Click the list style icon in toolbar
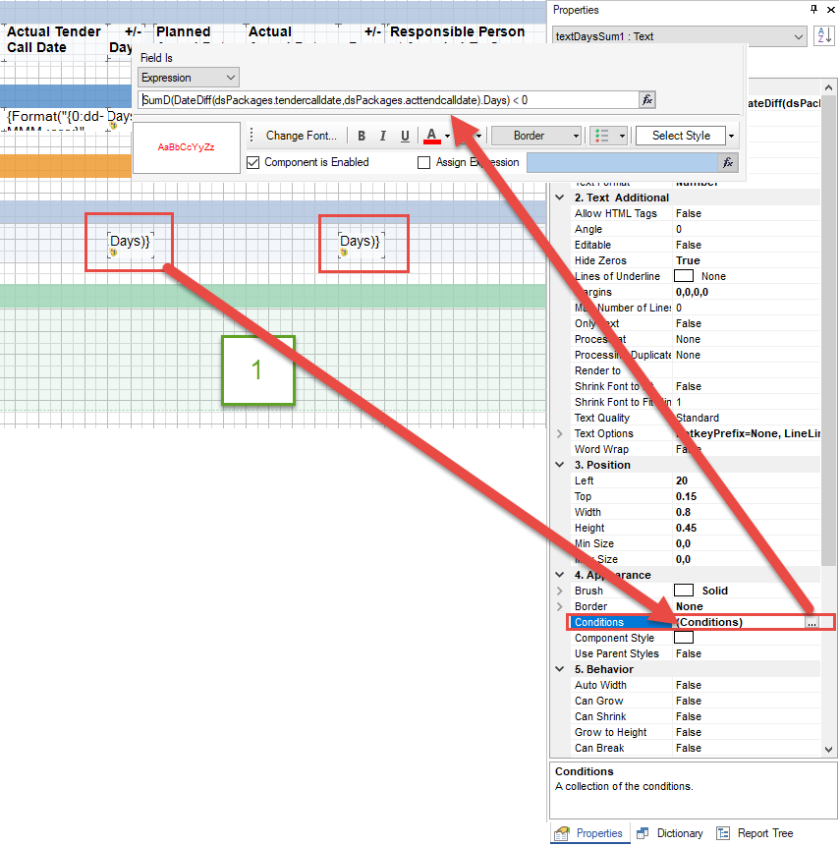This screenshot has width=839, height=847. [602, 136]
